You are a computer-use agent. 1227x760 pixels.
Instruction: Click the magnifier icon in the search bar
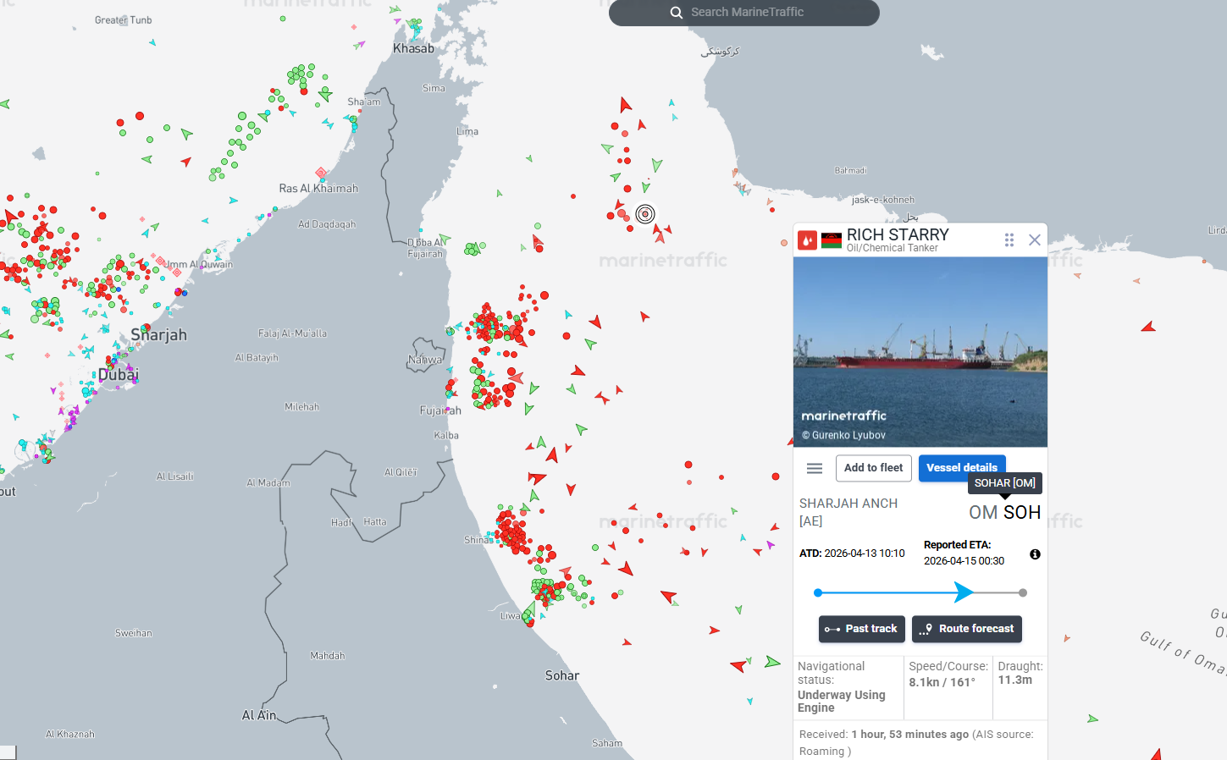(x=677, y=13)
